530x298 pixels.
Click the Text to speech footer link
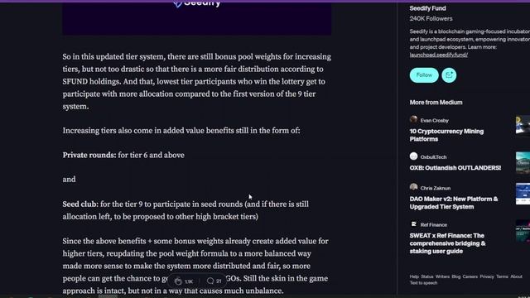point(423,283)
